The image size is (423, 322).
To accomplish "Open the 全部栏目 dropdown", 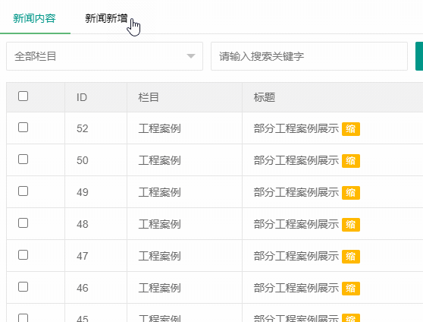I will 105,56.
